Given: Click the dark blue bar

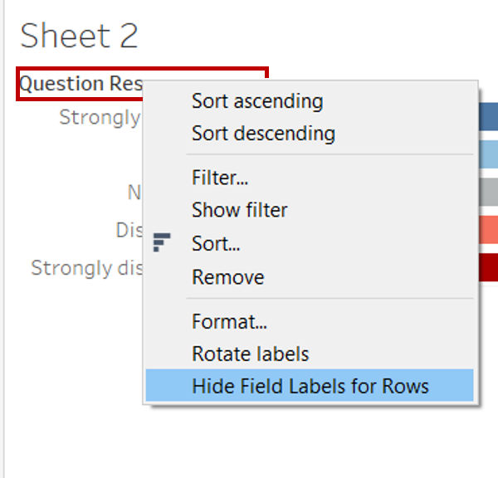Looking at the screenshot, I should 489,117.
